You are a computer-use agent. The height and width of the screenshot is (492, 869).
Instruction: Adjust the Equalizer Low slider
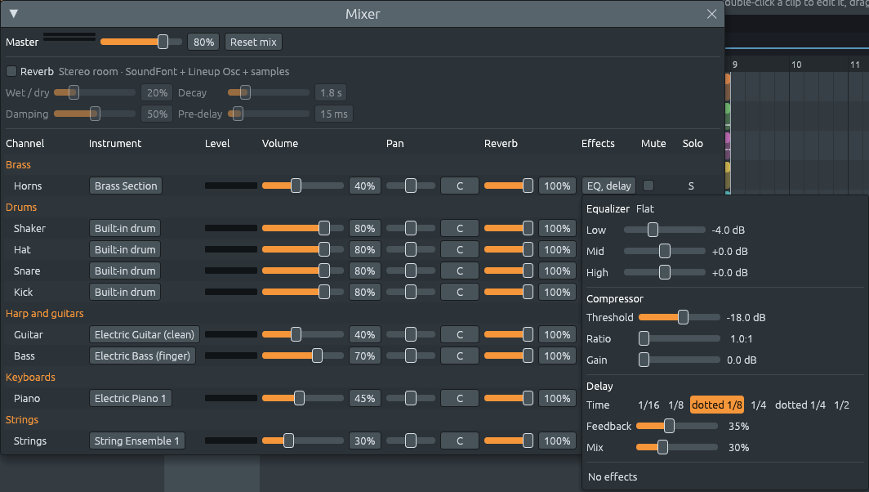tap(665, 230)
